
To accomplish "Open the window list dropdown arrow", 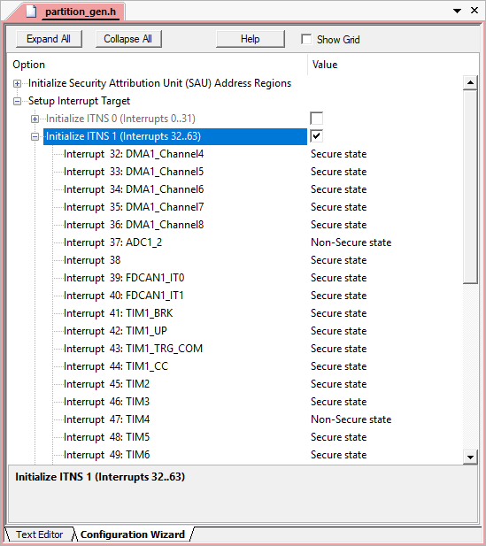I will (457, 12).
